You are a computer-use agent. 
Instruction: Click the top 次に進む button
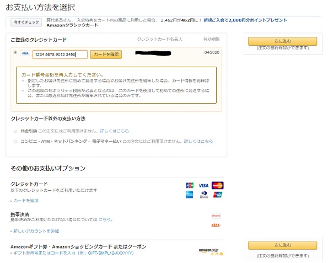[x=283, y=41]
